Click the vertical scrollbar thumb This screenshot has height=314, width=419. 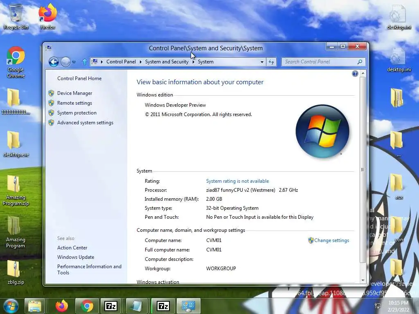click(x=363, y=170)
